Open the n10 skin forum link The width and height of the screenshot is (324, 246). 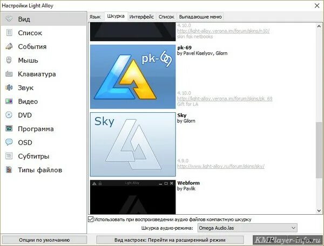click(x=223, y=31)
